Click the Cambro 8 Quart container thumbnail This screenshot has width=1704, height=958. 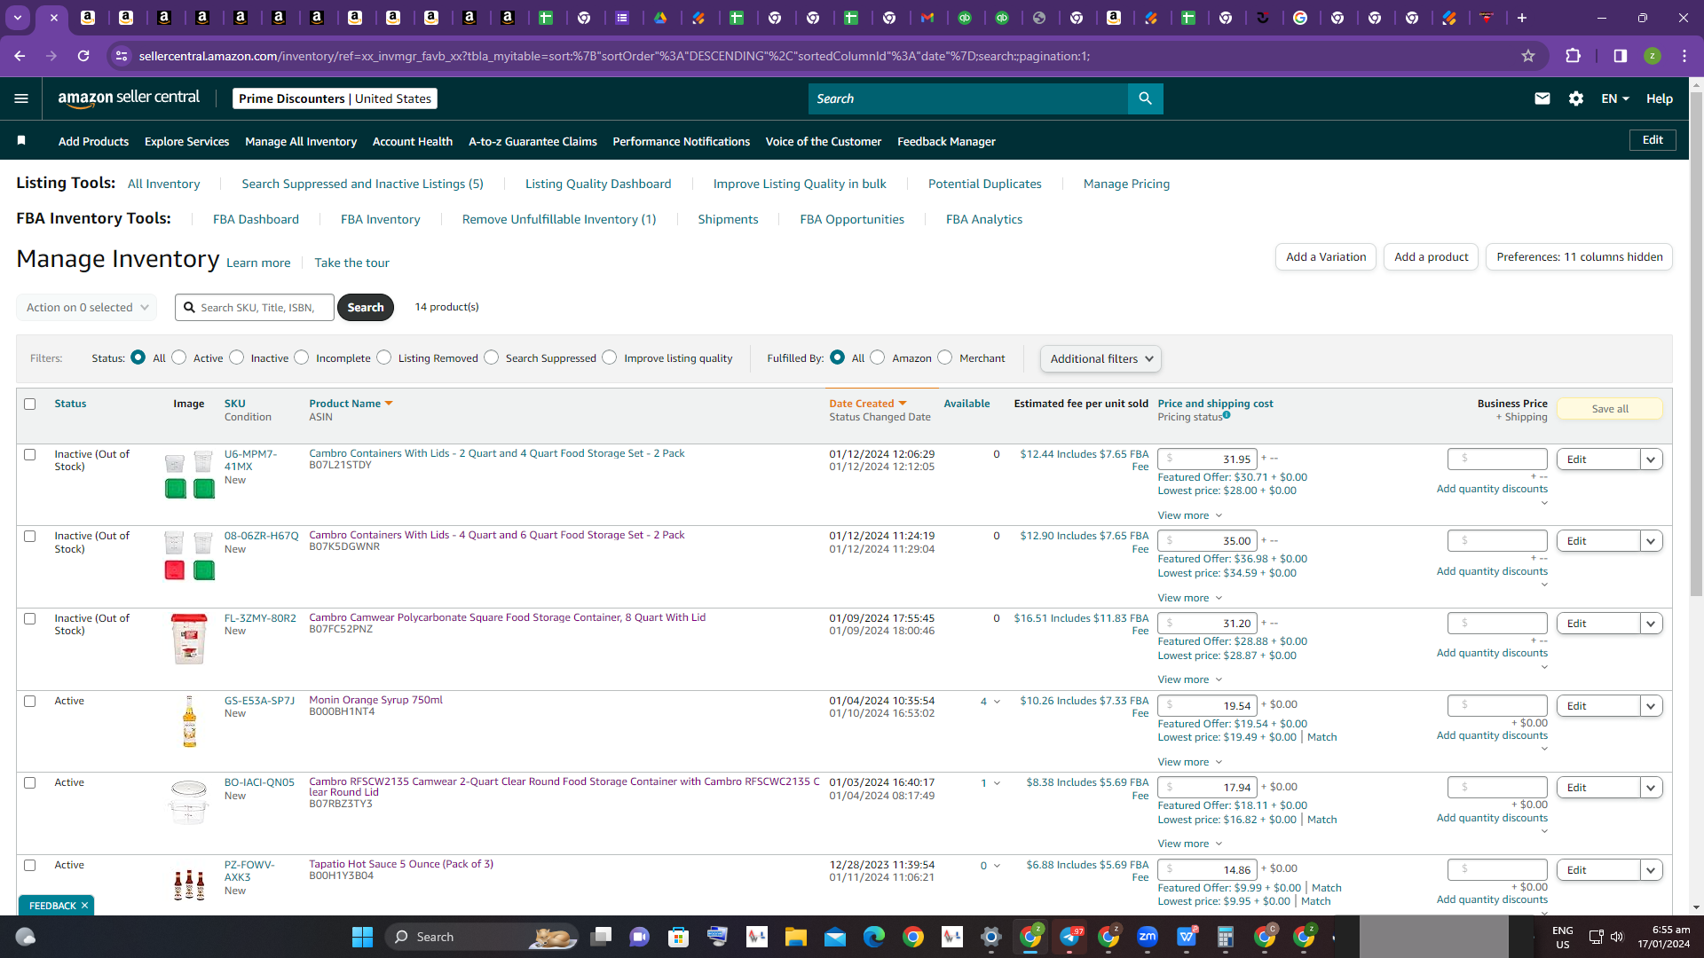(189, 639)
